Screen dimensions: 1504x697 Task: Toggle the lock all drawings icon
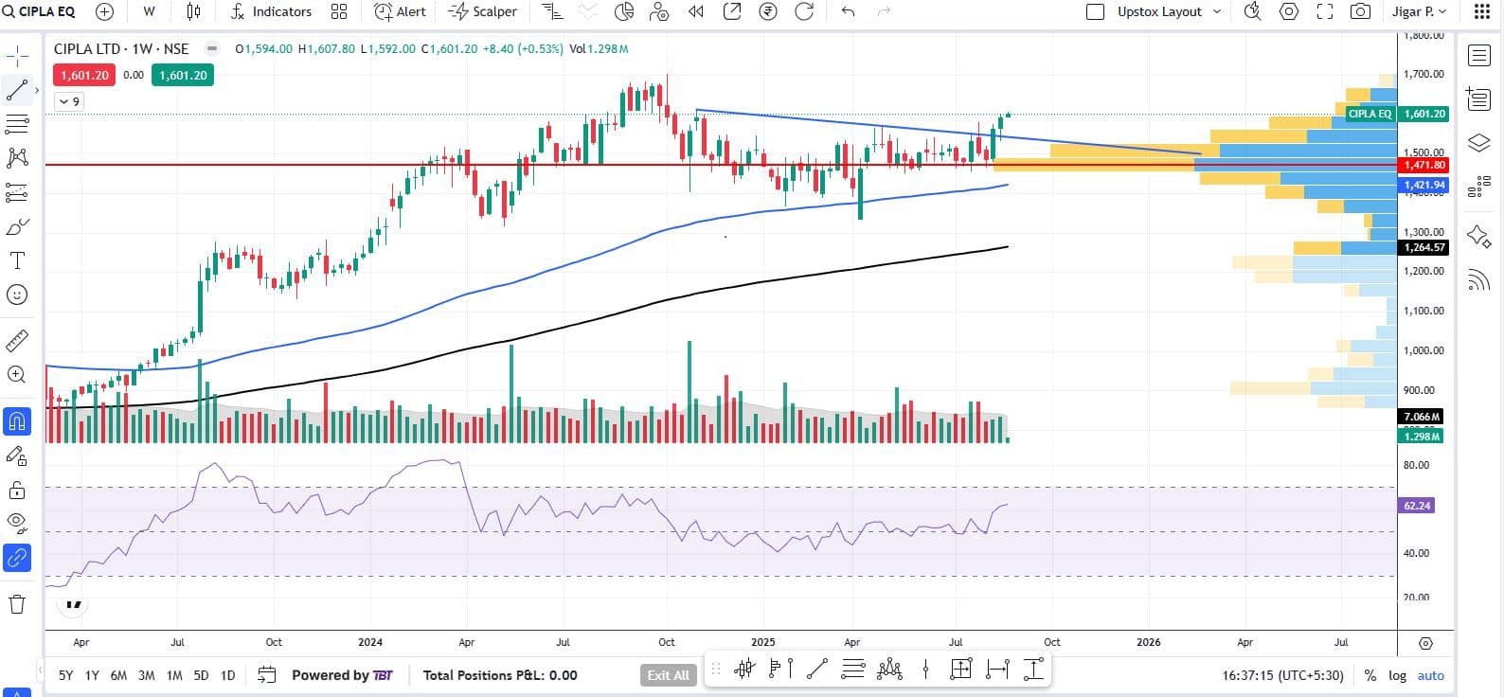click(17, 490)
